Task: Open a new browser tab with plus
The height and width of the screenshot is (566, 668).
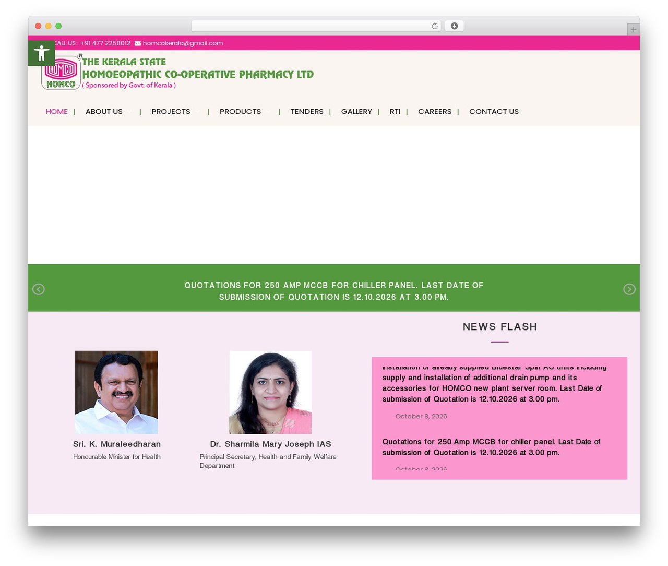Action: (633, 30)
